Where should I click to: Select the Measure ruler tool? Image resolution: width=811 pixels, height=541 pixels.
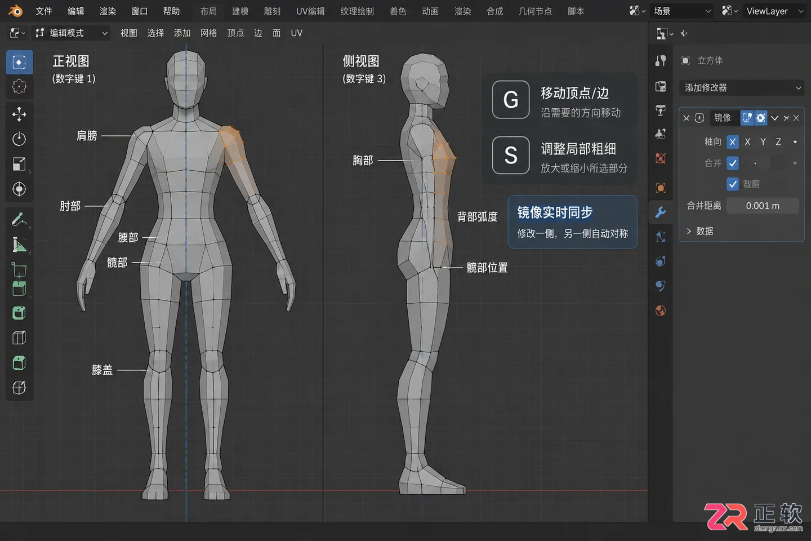coord(19,245)
